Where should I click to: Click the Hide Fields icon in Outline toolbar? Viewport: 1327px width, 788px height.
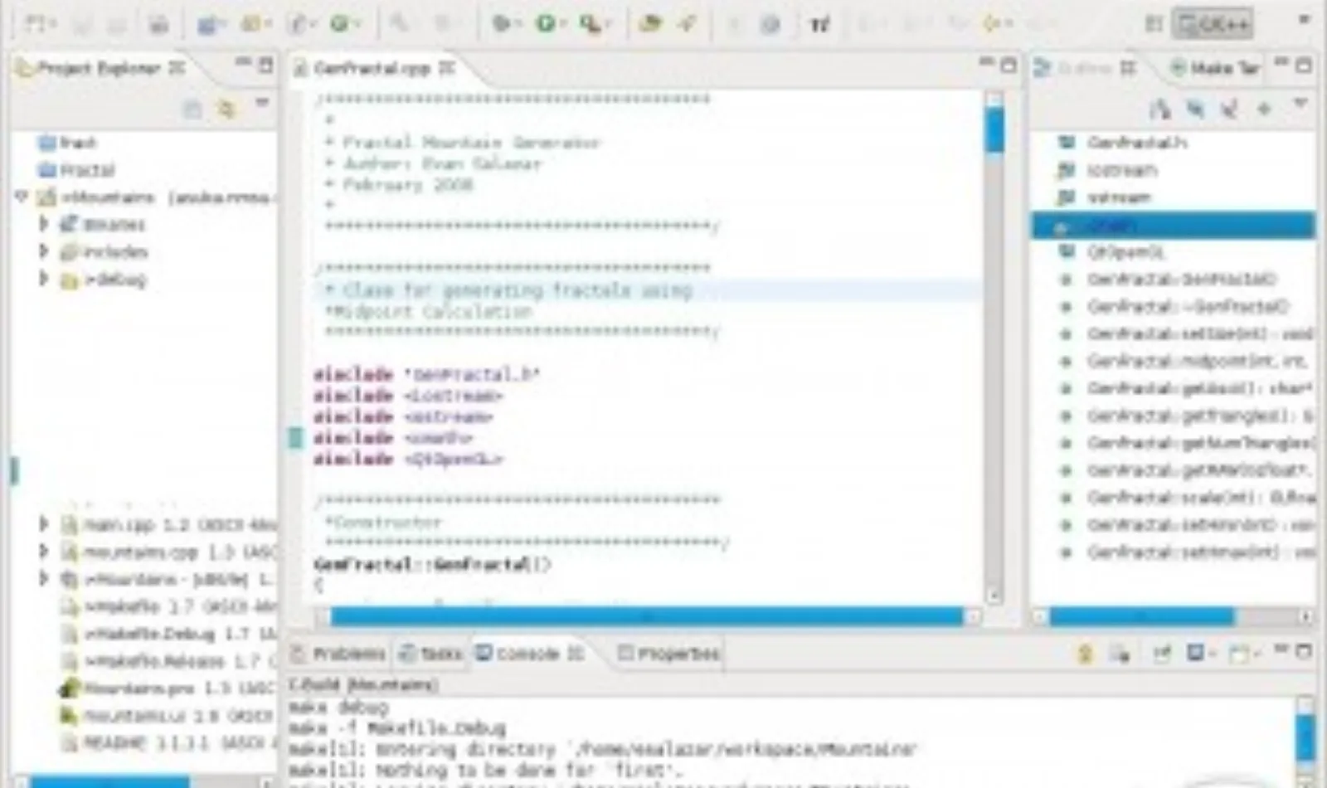(1195, 109)
